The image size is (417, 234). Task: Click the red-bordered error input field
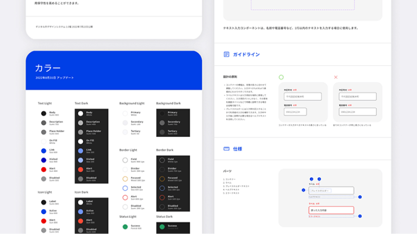tap(331, 210)
